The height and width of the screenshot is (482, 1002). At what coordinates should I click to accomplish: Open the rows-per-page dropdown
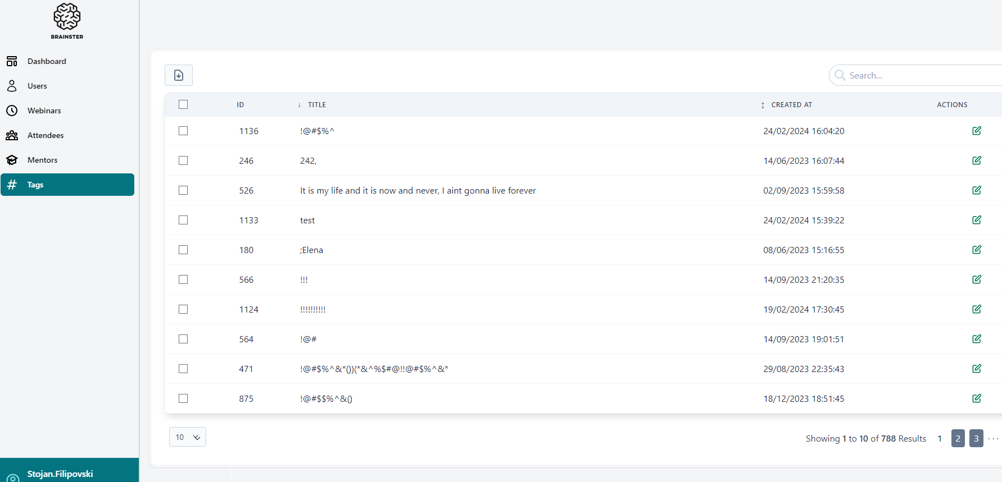tap(188, 437)
